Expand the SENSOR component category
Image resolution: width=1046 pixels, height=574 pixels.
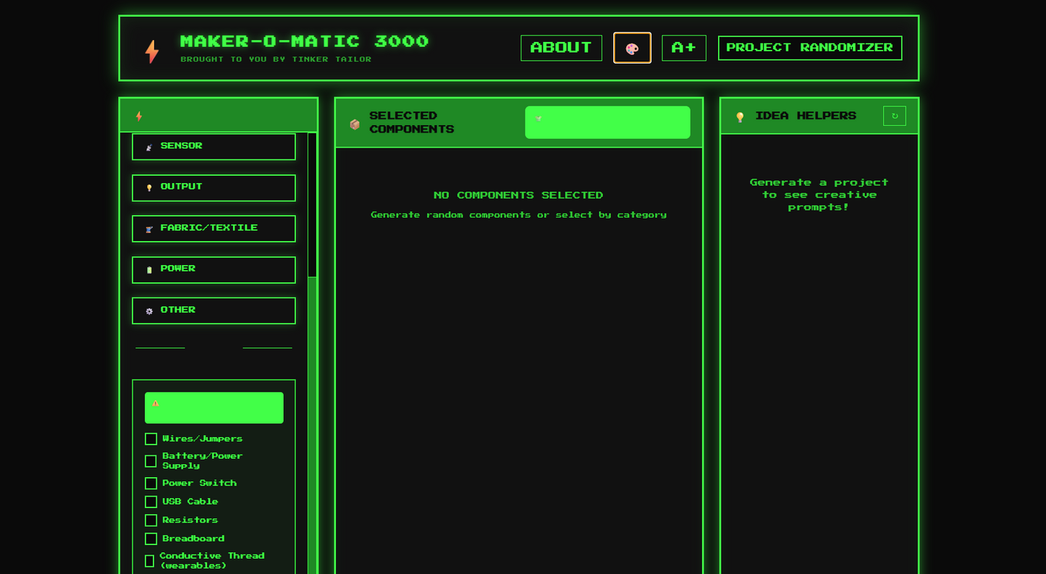(x=214, y=146)
